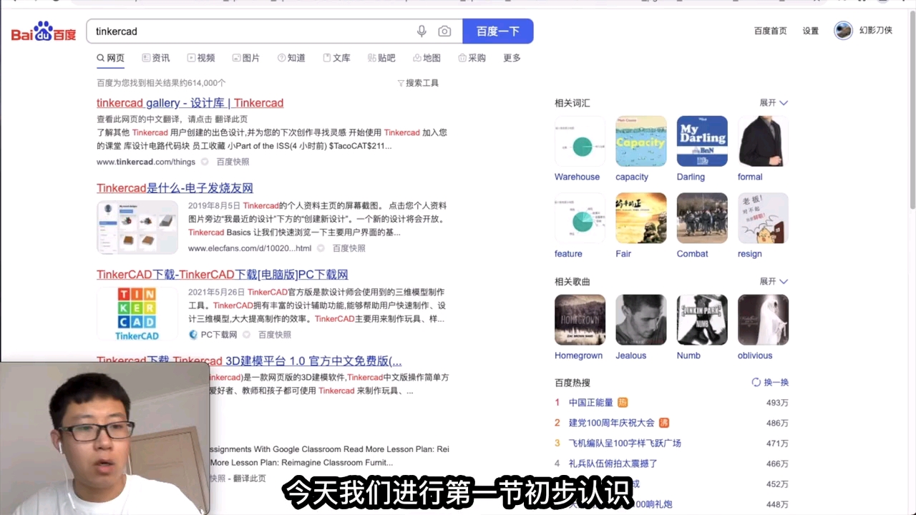Open 设置 in the top bar
The height and width of the screenshot is (515, 916).
(810, 31)
